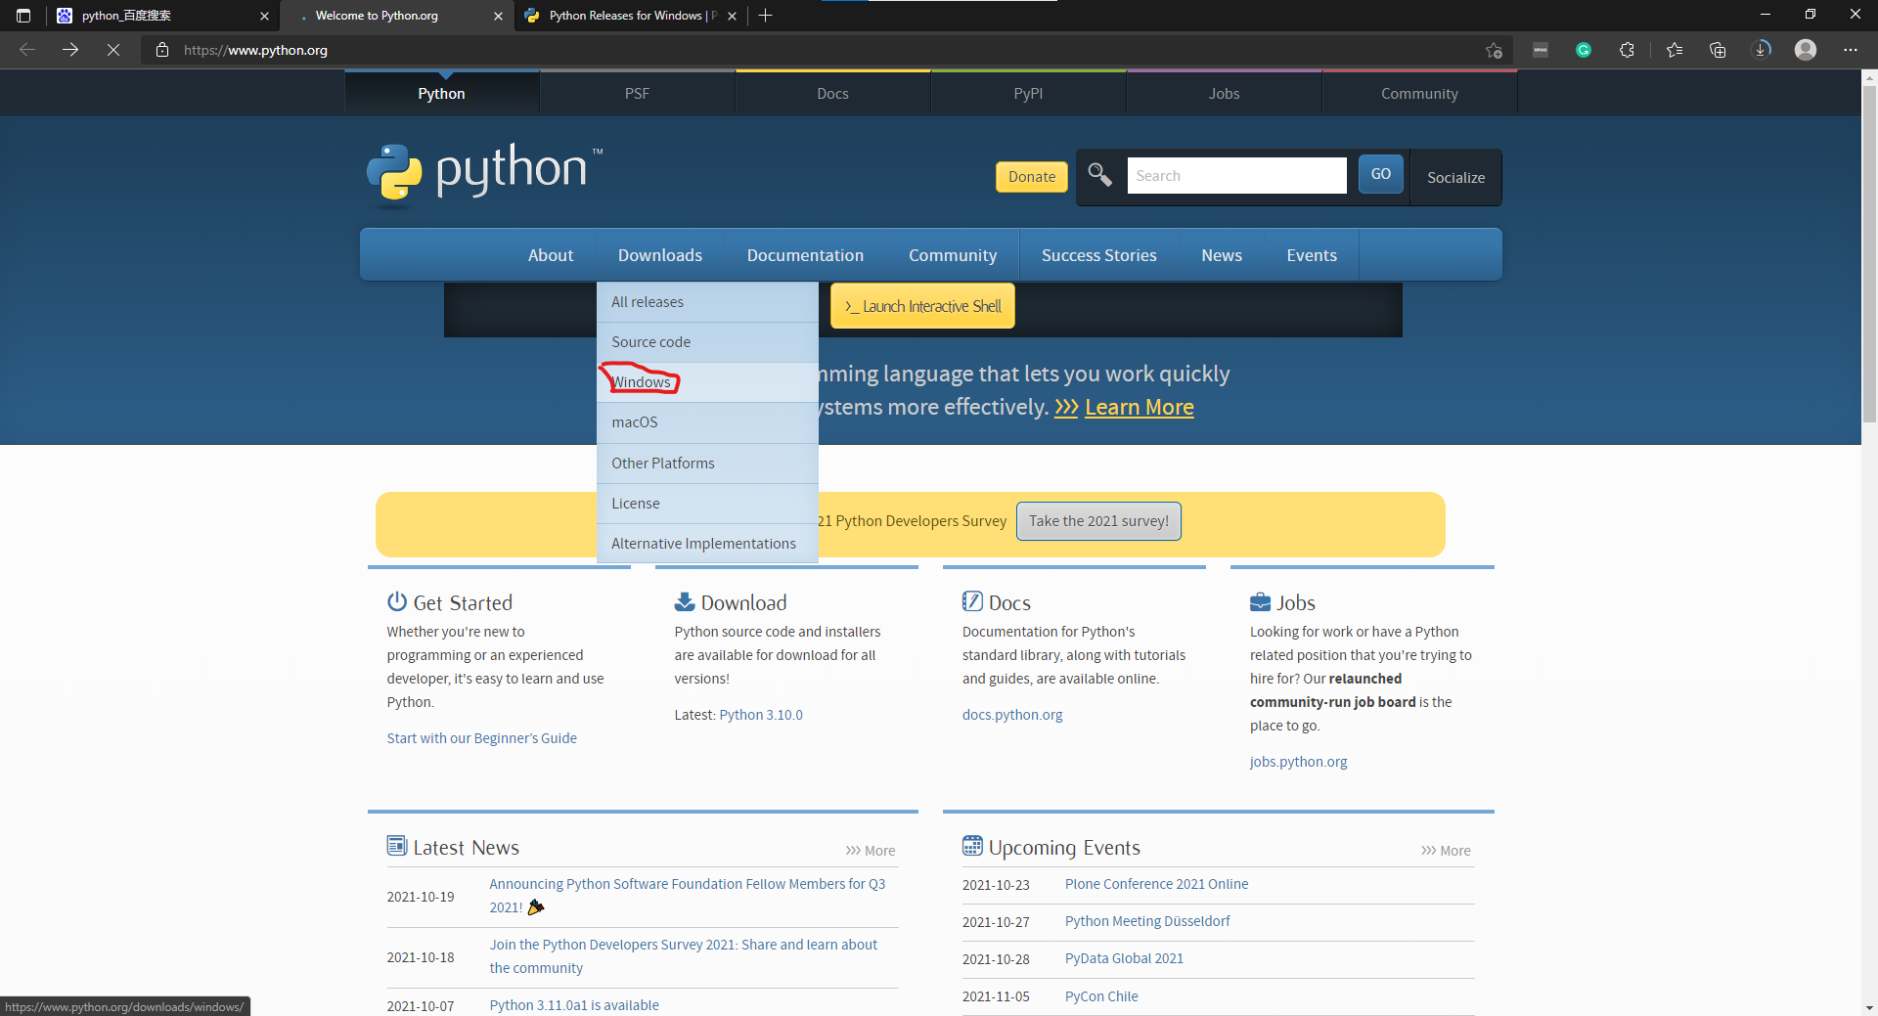This screenshot has height=1016, width=1878.
Task: Open the Community main menu
Action: coord(953,255)
